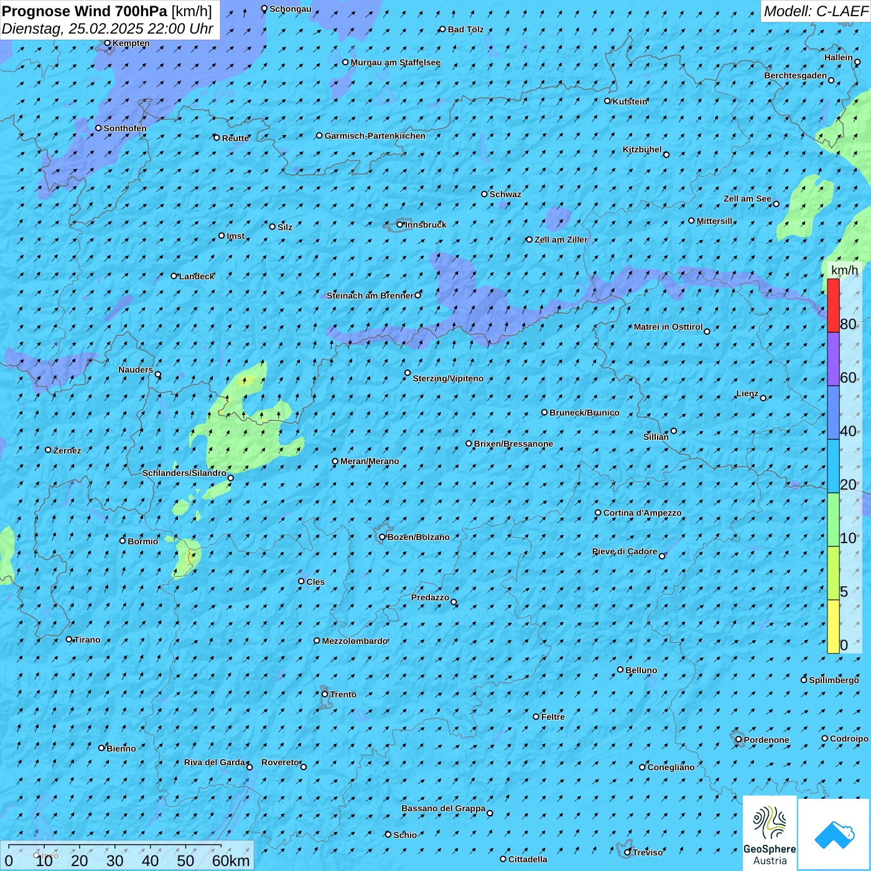871x871 pixels.
Task: Click the Sillian location dot
Action: 674,431
